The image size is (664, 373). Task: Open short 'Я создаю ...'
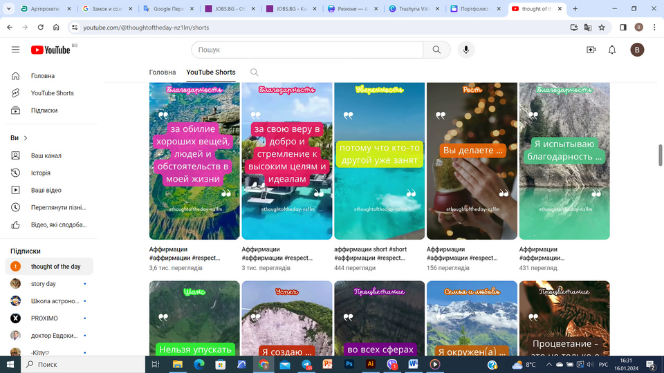point(286,318)
